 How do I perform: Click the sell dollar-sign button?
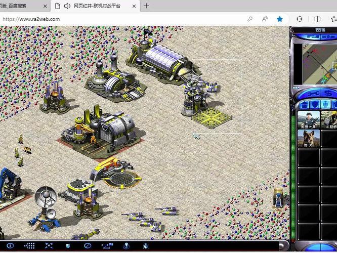[x=326, y=93]
